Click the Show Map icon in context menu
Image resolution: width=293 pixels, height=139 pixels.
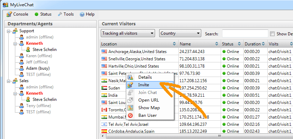[130, 108]
